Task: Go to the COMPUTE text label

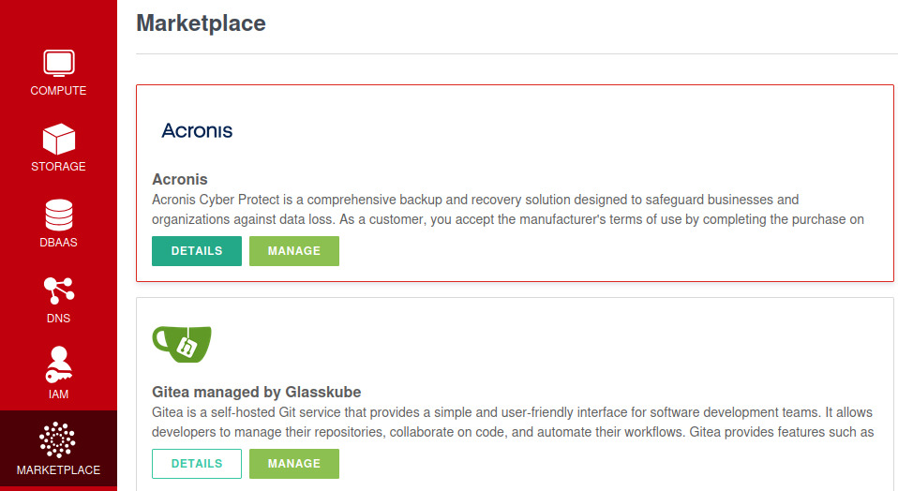Action: tap(58, 91)
